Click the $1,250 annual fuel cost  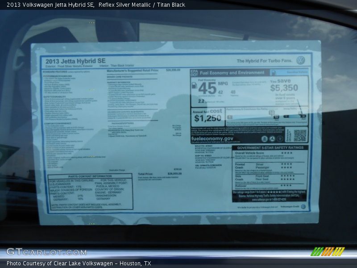click(x=208, y=118)
